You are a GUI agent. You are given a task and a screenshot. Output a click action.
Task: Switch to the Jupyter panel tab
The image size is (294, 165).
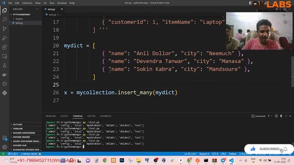[x=91, y=116]
